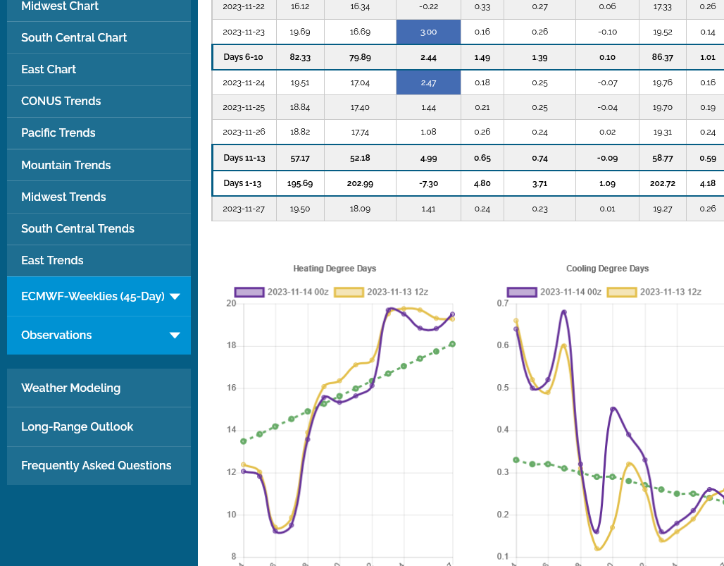Screen dimensions: 724x566
Task: Open Frequently Asked Questions
Action: pos(96,465)
